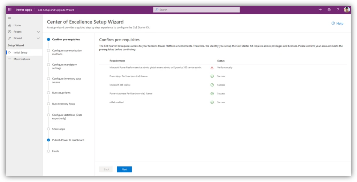Select Publish Power BI dashboard checked circle

[x=48, y=140]
